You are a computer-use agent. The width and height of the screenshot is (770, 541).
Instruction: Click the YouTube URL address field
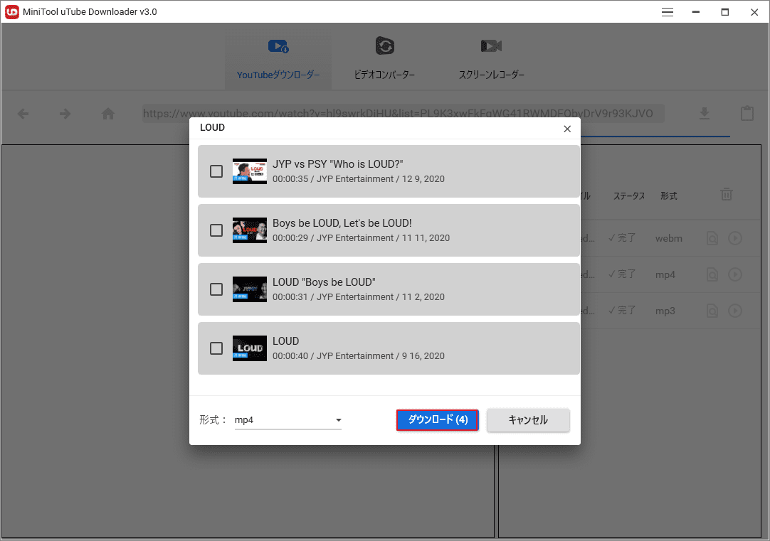point(404,114)
